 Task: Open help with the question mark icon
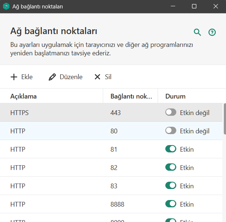212,32
